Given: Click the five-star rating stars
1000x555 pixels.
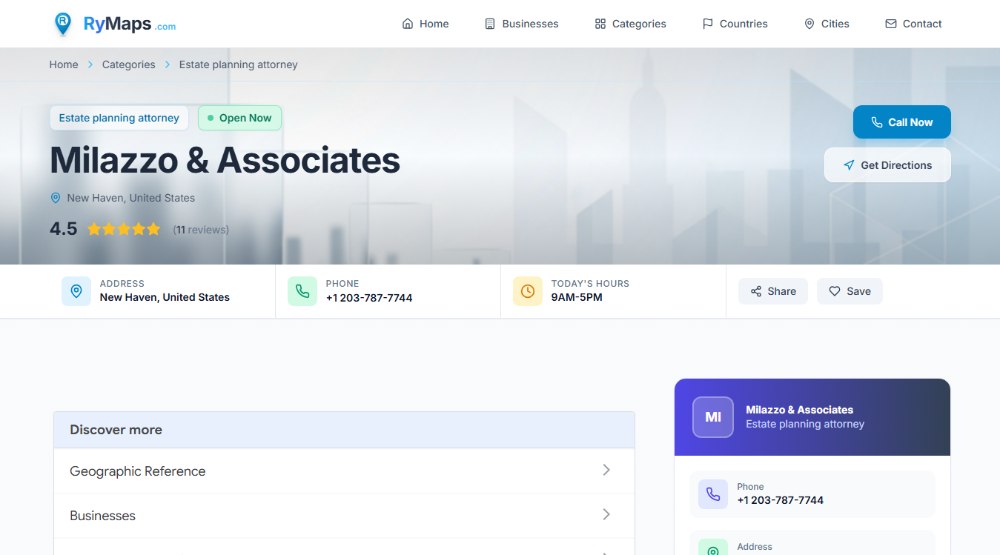Looking at the screenshot, I should coord(124,229).
